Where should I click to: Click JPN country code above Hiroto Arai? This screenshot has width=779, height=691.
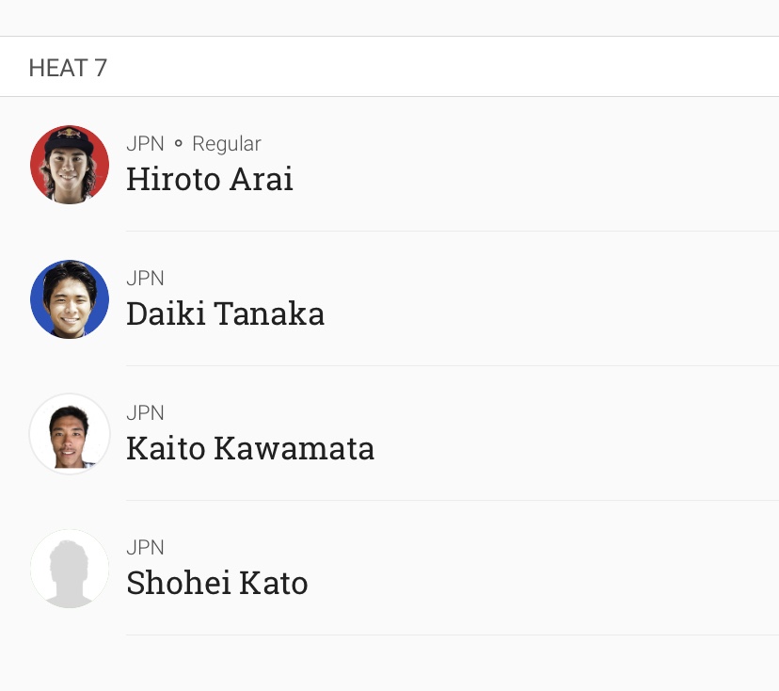tap(145, 144)
